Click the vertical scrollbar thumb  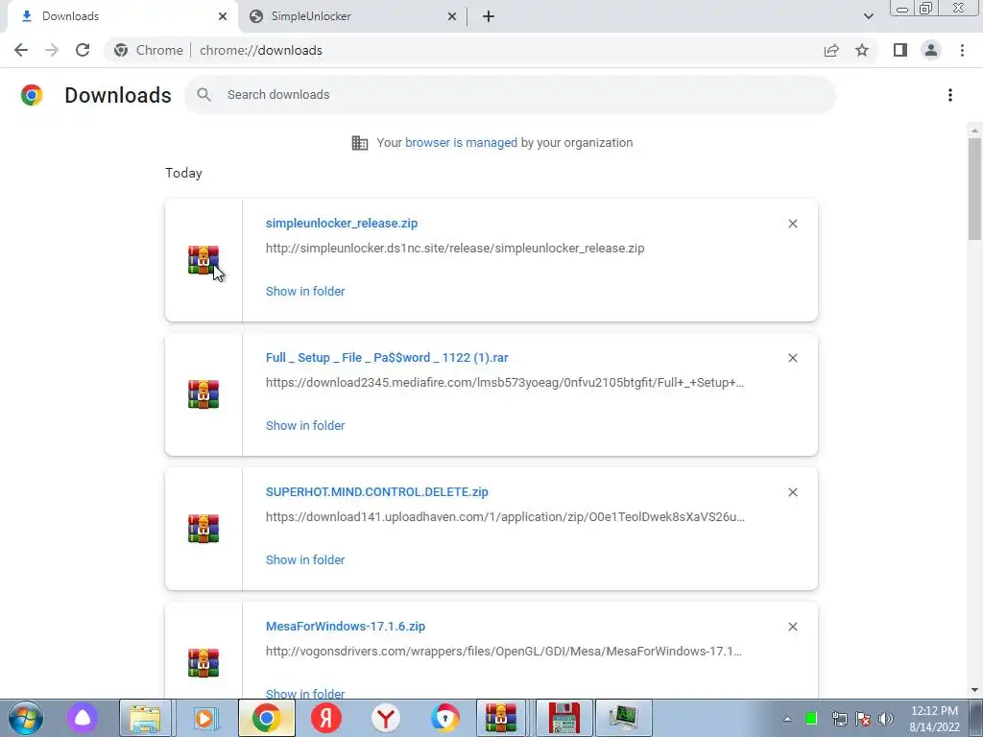tap(974, 188)
